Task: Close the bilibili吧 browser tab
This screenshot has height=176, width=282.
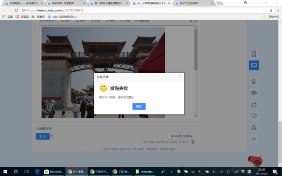Action: (84, 3)
